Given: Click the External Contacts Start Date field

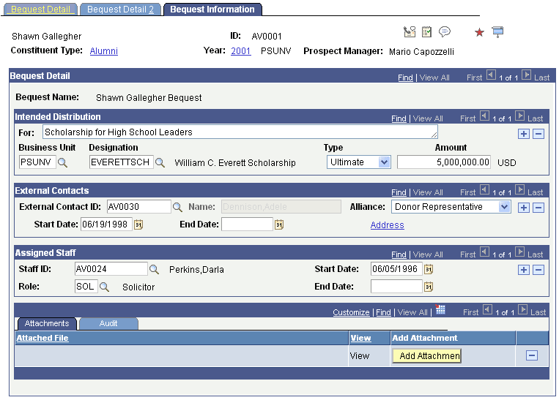Looking at the screenshot, I should click(106, 224).
